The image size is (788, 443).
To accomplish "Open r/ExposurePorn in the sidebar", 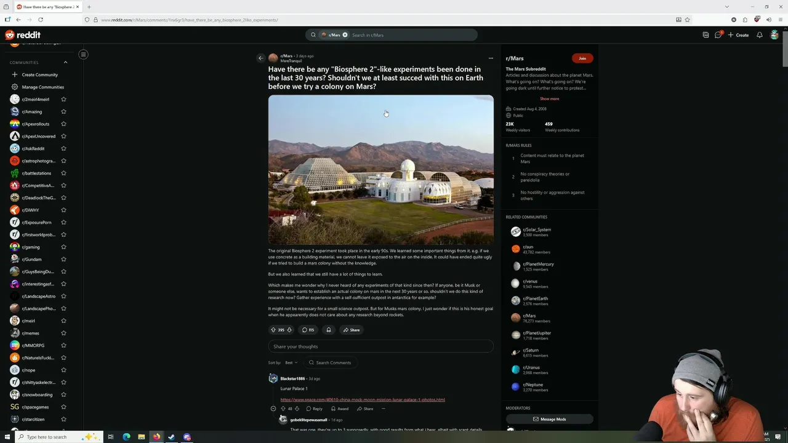I will [36, 222].
